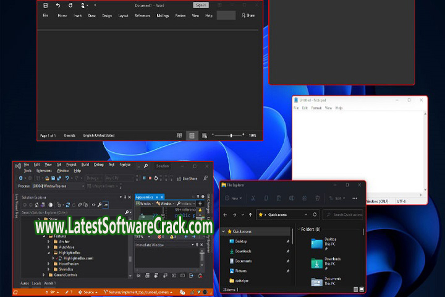Image resolution: width=445 pixels, height=297 pixels.
Task: Click the Visual Studio search magnifier icon
Action: click(146, 166)
